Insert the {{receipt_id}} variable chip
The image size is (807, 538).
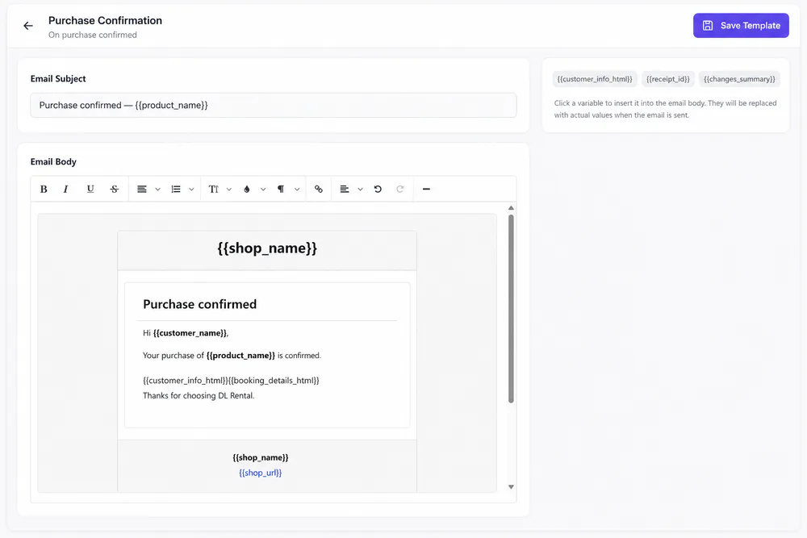(x=668, y=79)
